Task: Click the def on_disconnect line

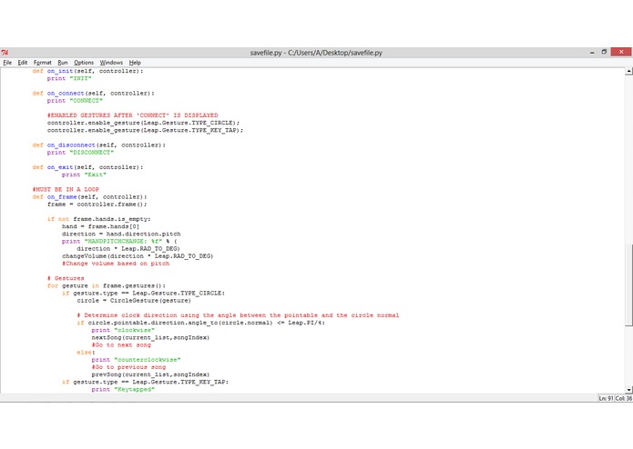Action: coord(99,145)
